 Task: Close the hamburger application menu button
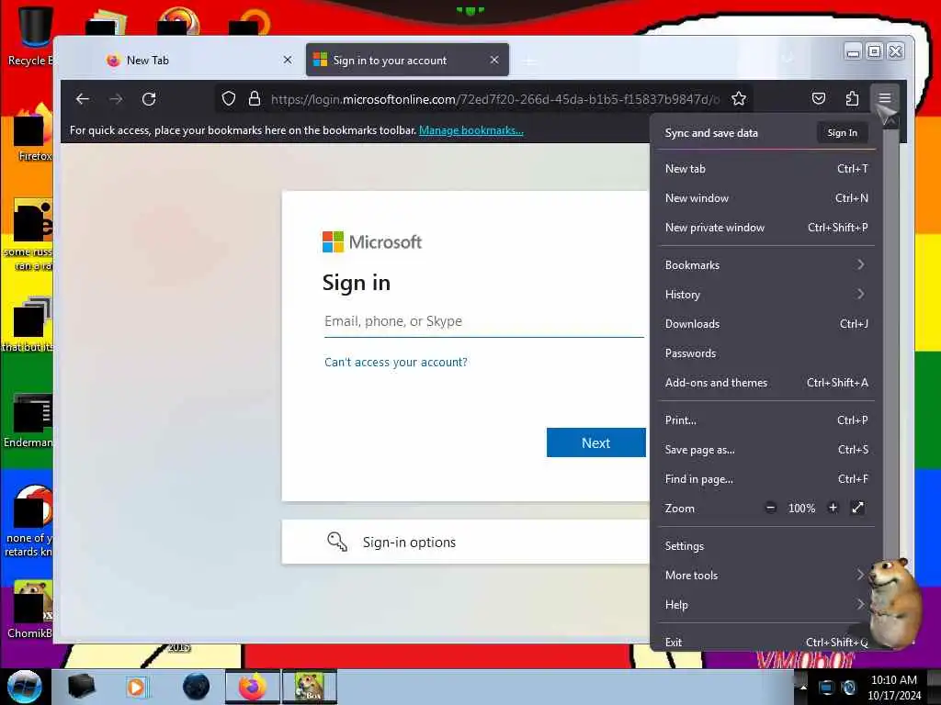885,98
